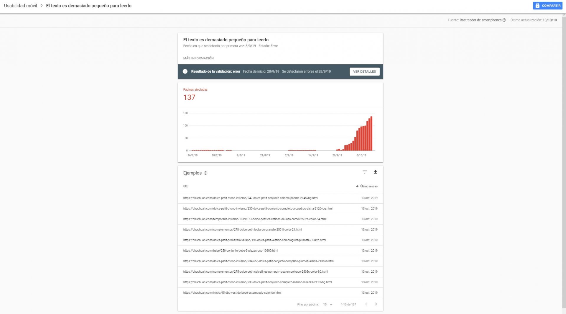Screen dimensions: 566x314
Task: Open the leotardo-granate URL row
Action: (280, 230)
